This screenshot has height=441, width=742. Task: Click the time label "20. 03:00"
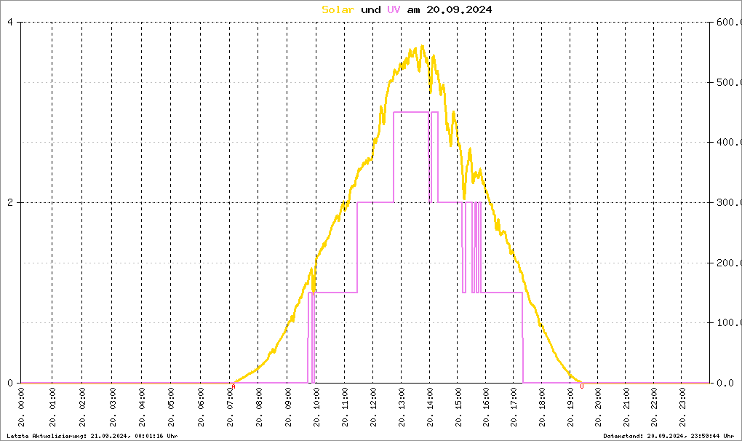pos(113,408)
